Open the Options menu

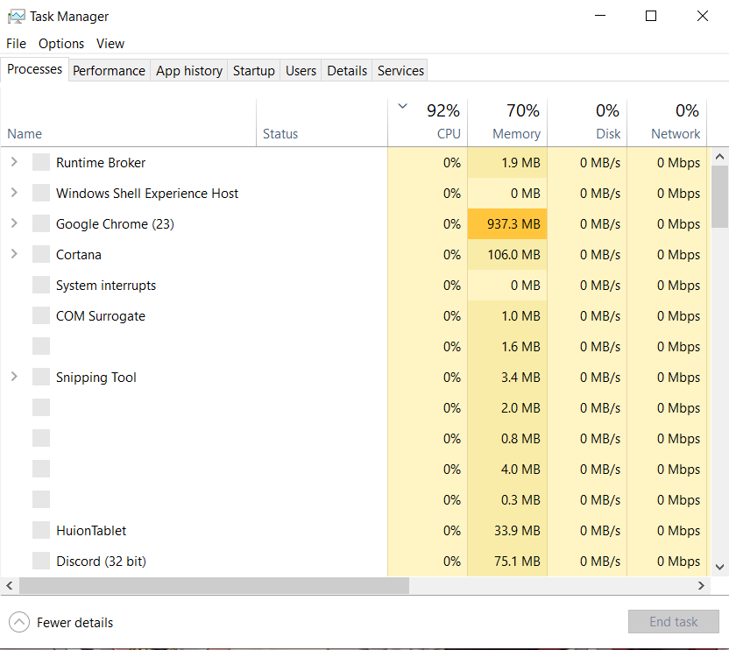coord(61,44)
